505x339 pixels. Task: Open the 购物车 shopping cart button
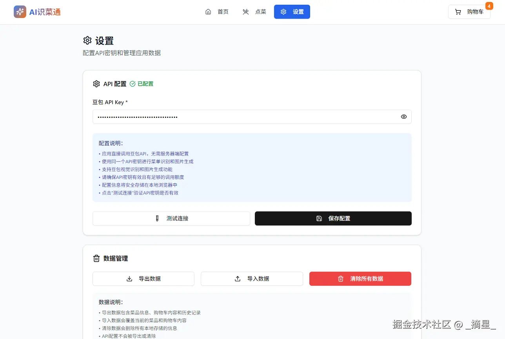click(x=469, y=12)
